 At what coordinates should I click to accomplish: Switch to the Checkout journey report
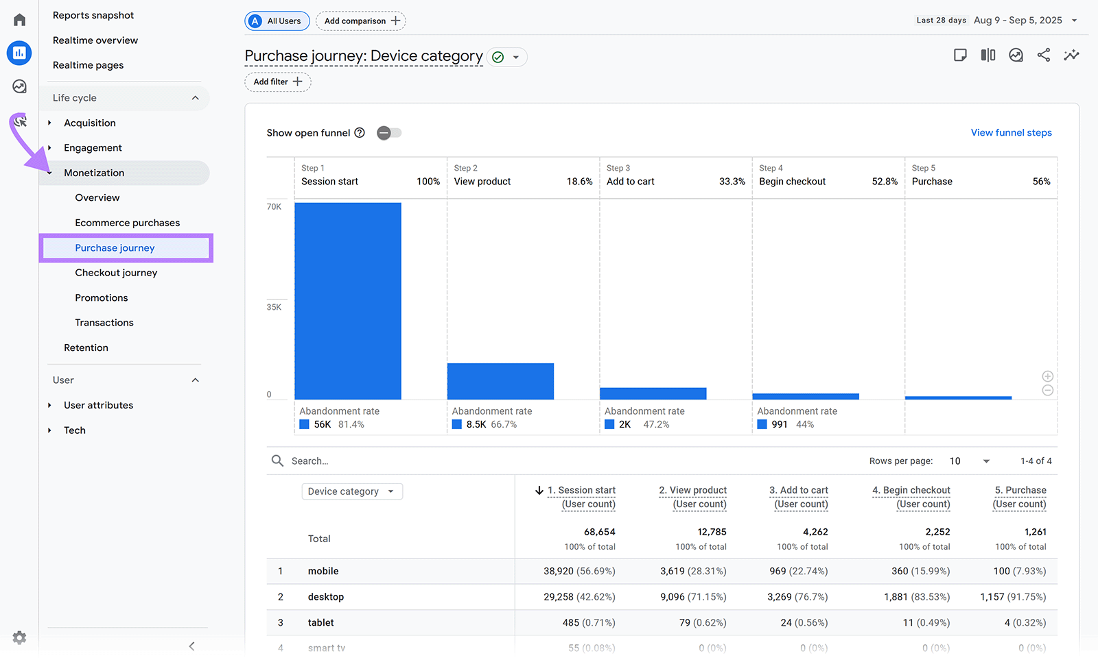click(x=116, y=272)
